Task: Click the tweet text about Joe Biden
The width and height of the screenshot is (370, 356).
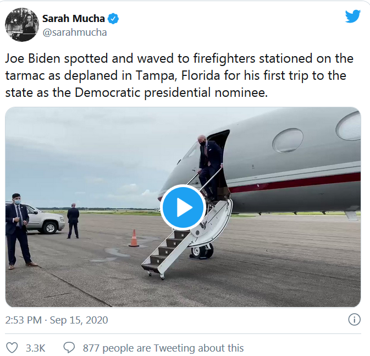Action: pyautogui.click(x=179, y=75)
